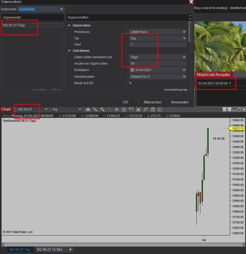The height and width of the screenshot is (254, 246).
Task: Click the calendar icon beside Enddatum
Action: click(132, 70)
